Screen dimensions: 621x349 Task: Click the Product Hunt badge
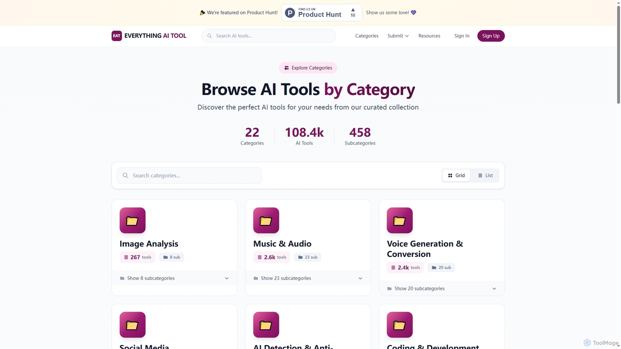coord(322,13)
